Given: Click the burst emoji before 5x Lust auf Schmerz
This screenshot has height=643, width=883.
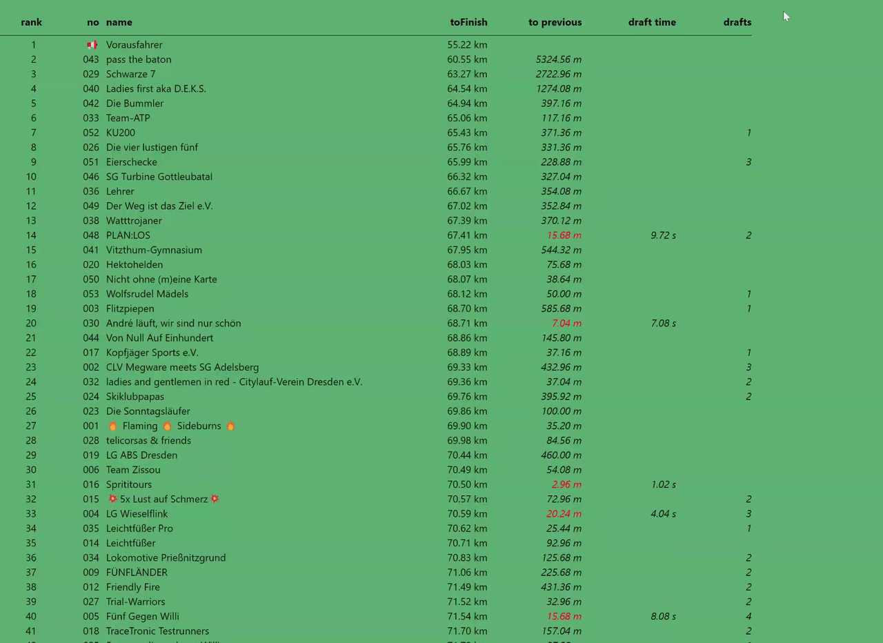Looking at the screenshot, I should pos(112,499).
